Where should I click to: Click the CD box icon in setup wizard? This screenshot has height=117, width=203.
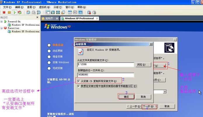[169, 48]
